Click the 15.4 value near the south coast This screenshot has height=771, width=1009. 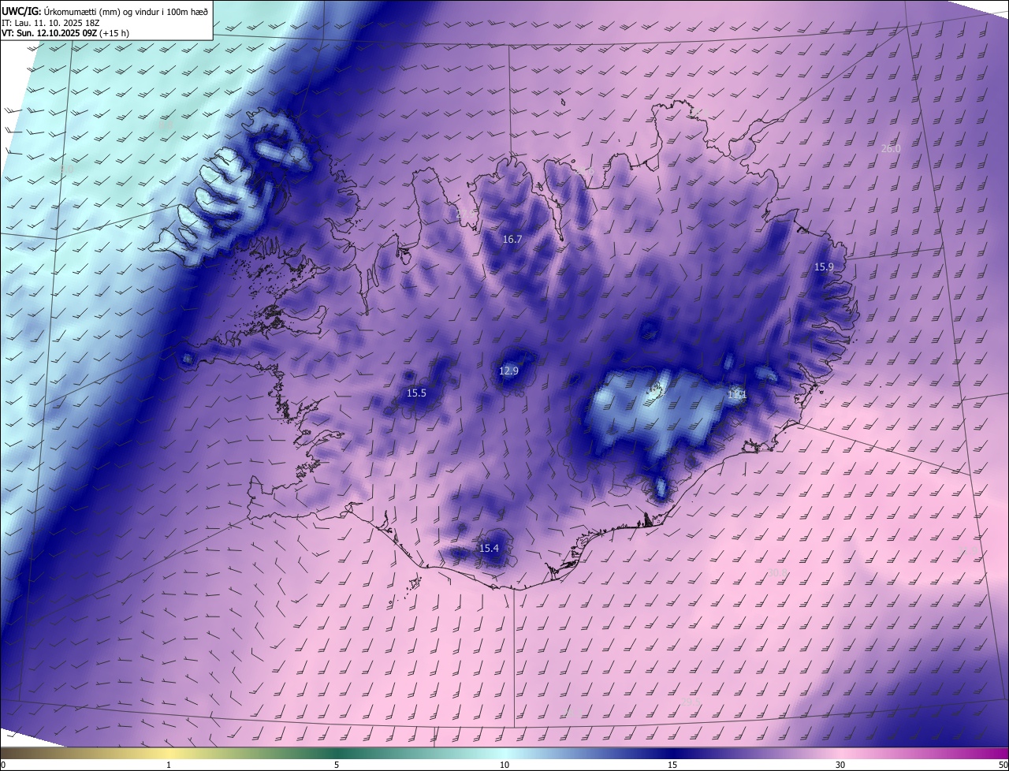pos(490,548)
